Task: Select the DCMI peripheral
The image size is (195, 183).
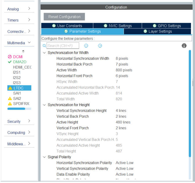Action: coord(18,57)
